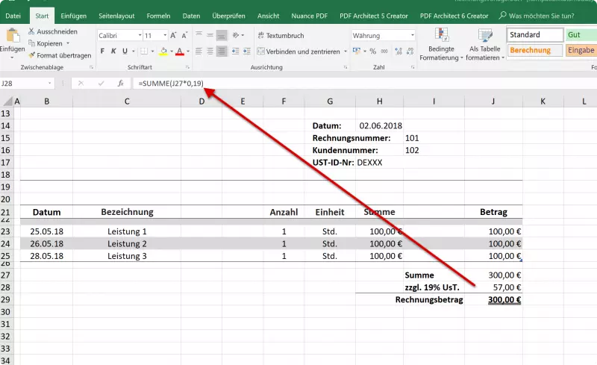Open underline style dropdown arrow

tap(134, 51)
